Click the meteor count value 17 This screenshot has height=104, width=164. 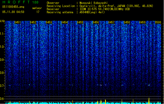pyautogui.click(x=38, y=12)
